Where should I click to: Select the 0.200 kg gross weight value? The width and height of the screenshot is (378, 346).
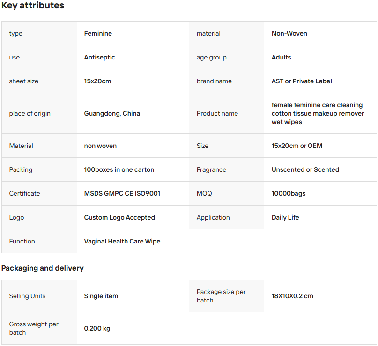[97, 328]
